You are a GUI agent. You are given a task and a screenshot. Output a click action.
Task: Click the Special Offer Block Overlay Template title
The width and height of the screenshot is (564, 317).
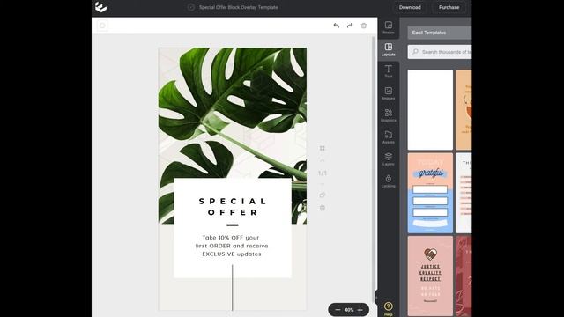coord(239,7)
